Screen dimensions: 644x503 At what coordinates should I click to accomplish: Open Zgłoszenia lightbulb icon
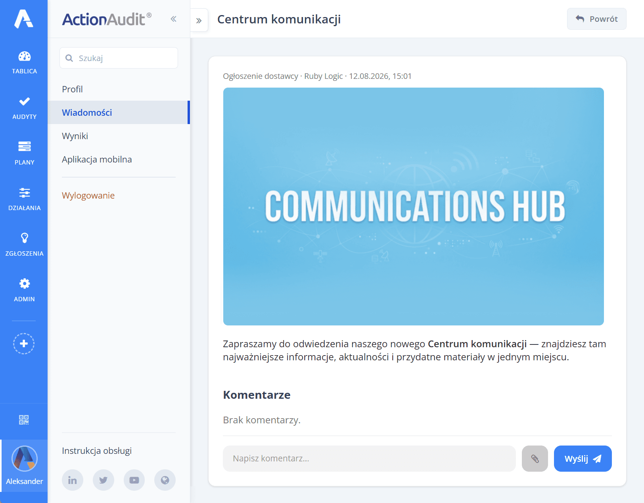point(24,238)
